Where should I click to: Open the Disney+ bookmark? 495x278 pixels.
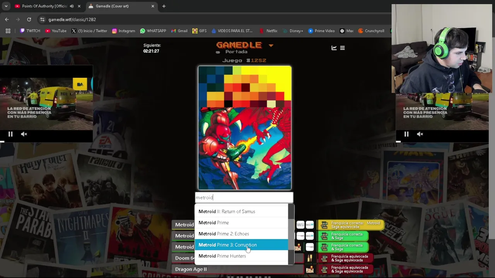point(293,31)
